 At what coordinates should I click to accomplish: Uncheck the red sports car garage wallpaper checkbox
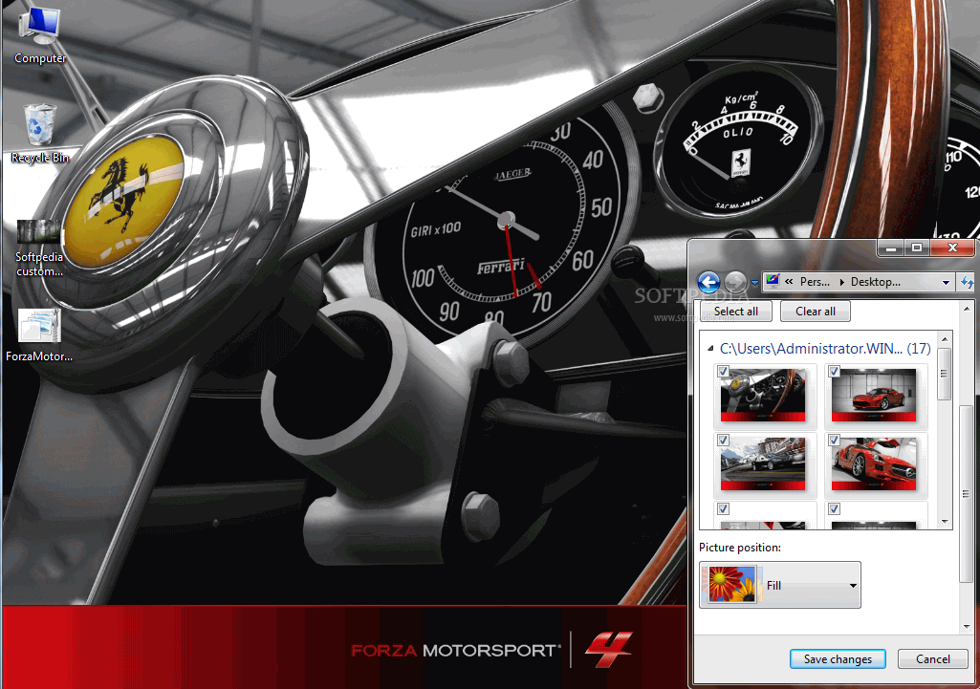click(834, 372)
